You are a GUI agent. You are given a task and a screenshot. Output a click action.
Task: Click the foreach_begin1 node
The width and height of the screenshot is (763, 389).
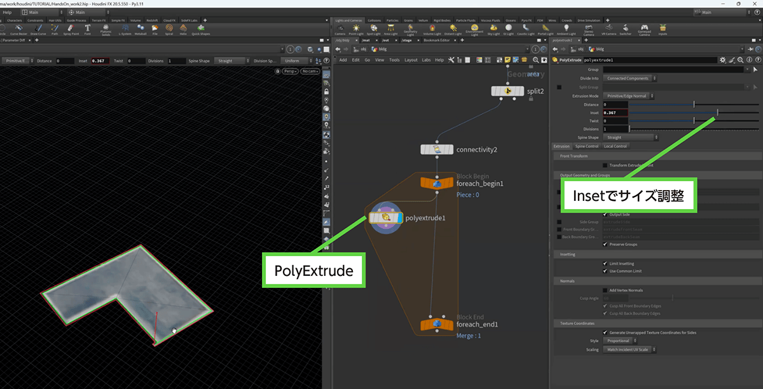[x=437, y=184]
